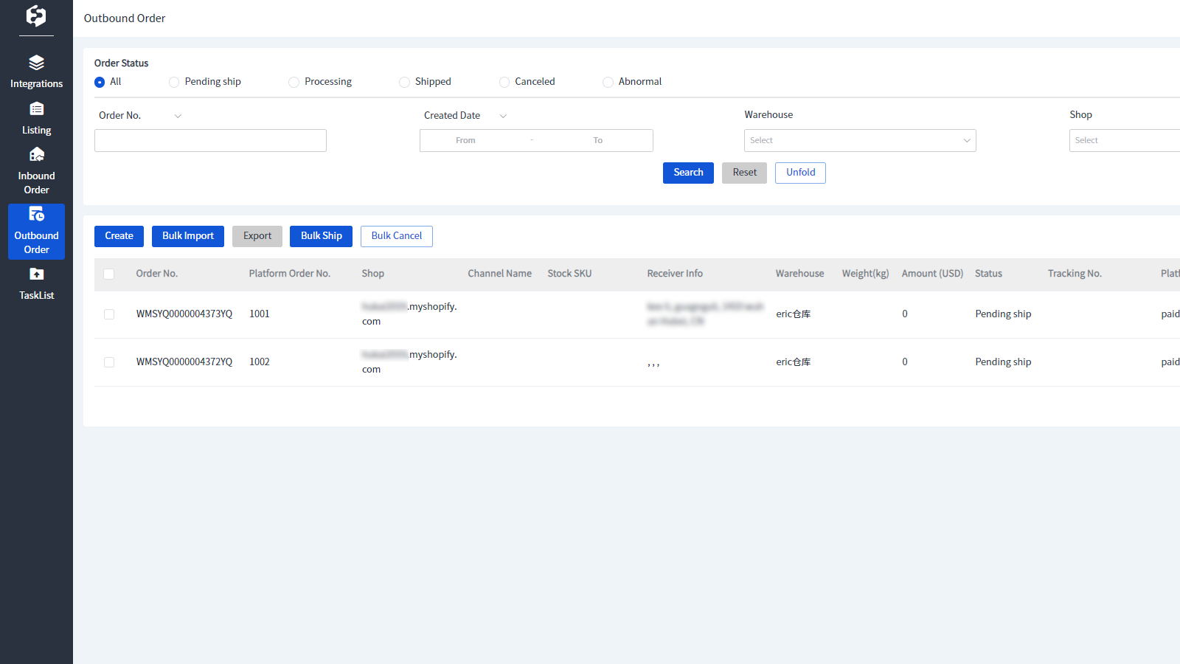
Task: Click the Outbound Order page title
Action: tap(125, 18)
